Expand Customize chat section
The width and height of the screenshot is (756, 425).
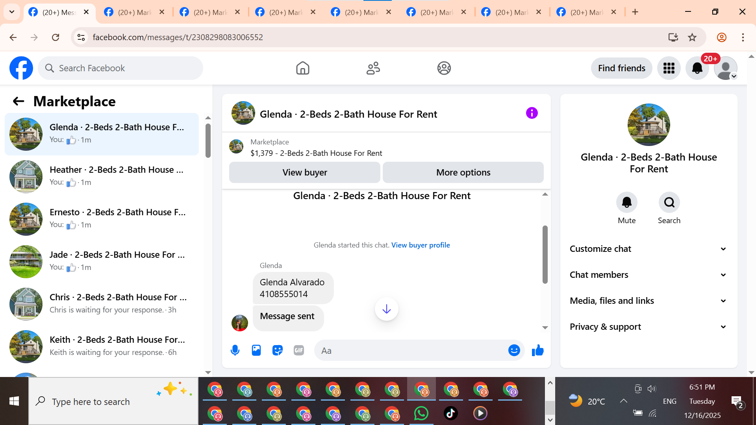point(648,249)
